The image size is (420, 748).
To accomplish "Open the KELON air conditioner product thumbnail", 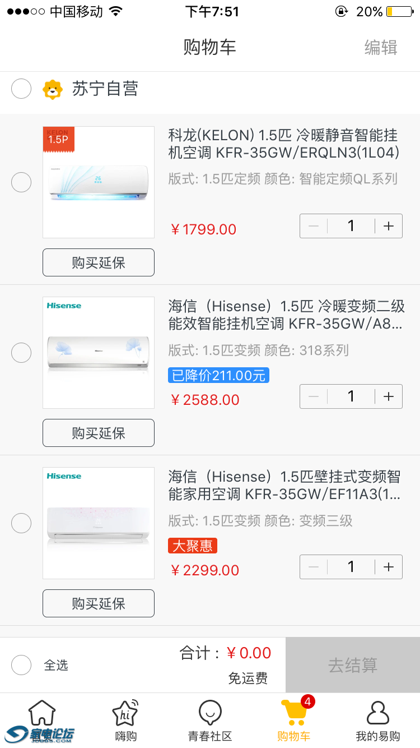I will (x=99, y=182).
